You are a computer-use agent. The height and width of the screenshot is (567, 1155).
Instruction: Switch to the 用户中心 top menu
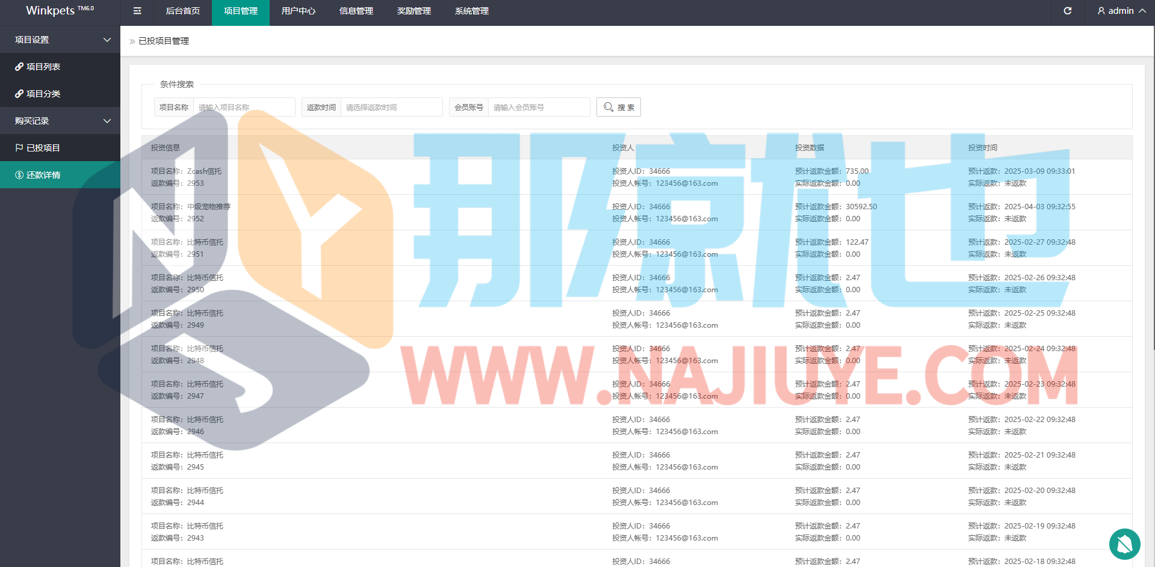click(x=298, y=11)
